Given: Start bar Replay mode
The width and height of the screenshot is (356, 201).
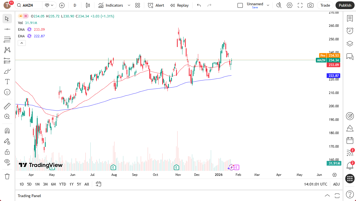Looking at the screenshot, I should (179, 5).
